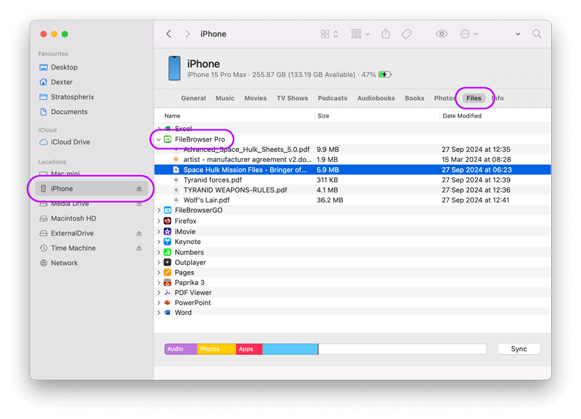581x419 pixels.
Task: Click the Share icon in toolbar
Action: tap(386, 34)
